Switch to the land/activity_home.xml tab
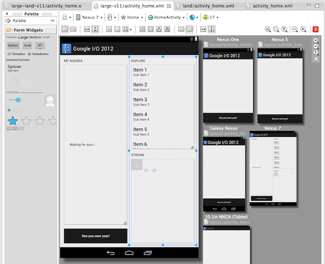 [207, 5]
